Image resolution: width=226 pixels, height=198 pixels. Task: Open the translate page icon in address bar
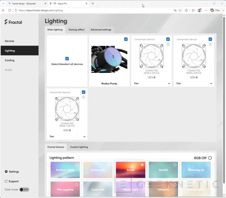(175, 10)
